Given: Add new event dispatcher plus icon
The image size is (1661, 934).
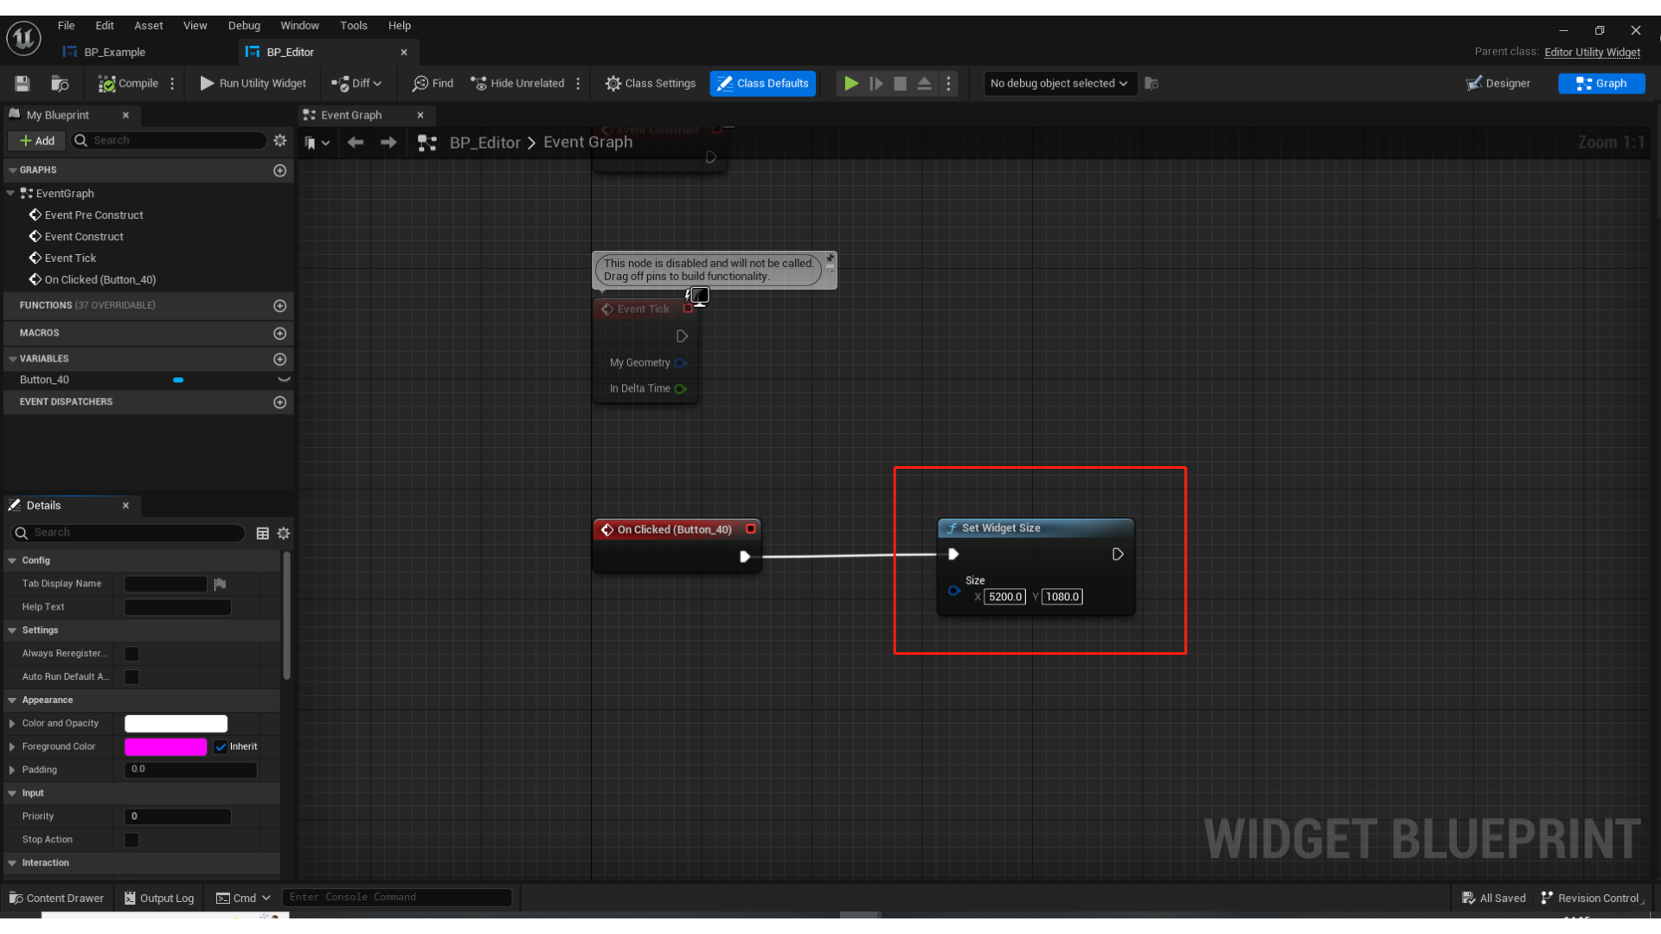Looking at the screenshot, I should 279,402.
